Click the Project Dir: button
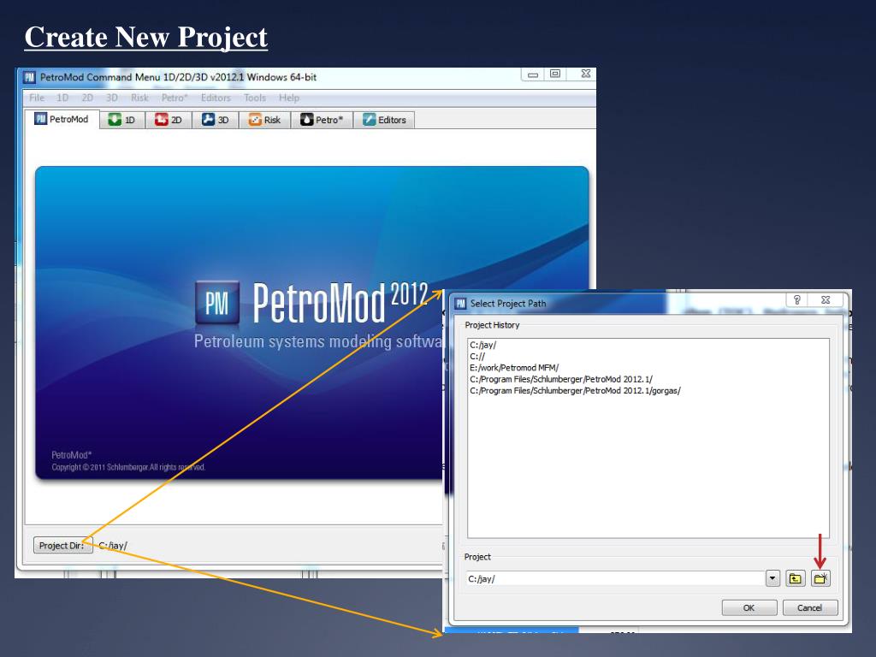 click(x=62, y=545)
